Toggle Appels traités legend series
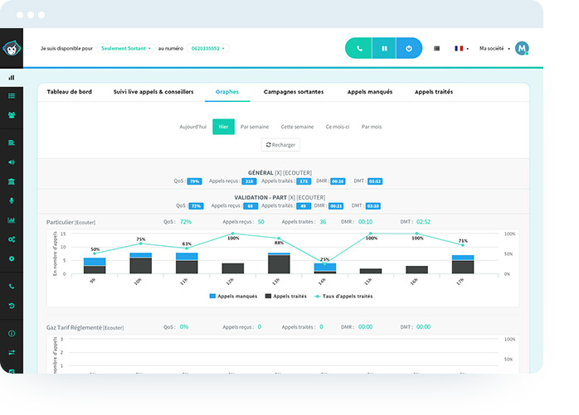 286,297
